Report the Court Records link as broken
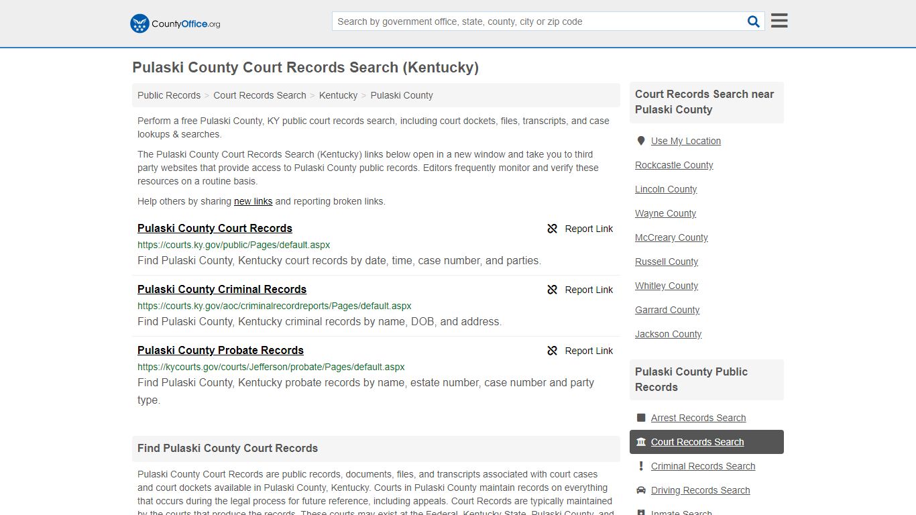The width and height of the screenshot is (916, 515). tap(580, 229)
